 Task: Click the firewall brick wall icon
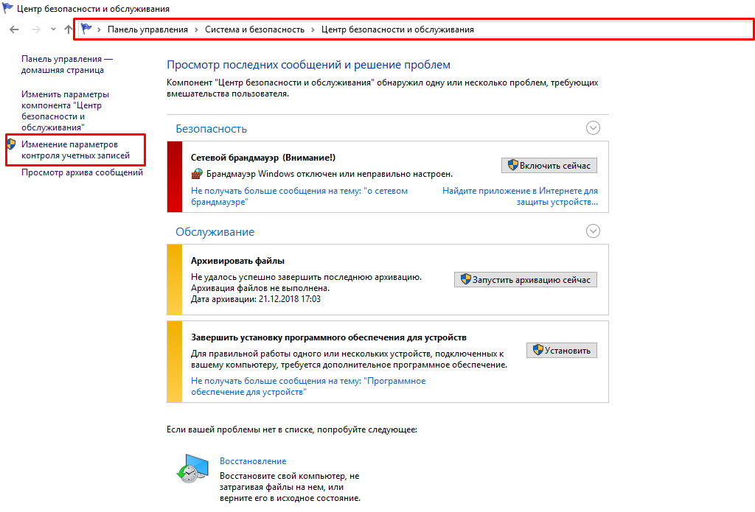tap(197, 174)
